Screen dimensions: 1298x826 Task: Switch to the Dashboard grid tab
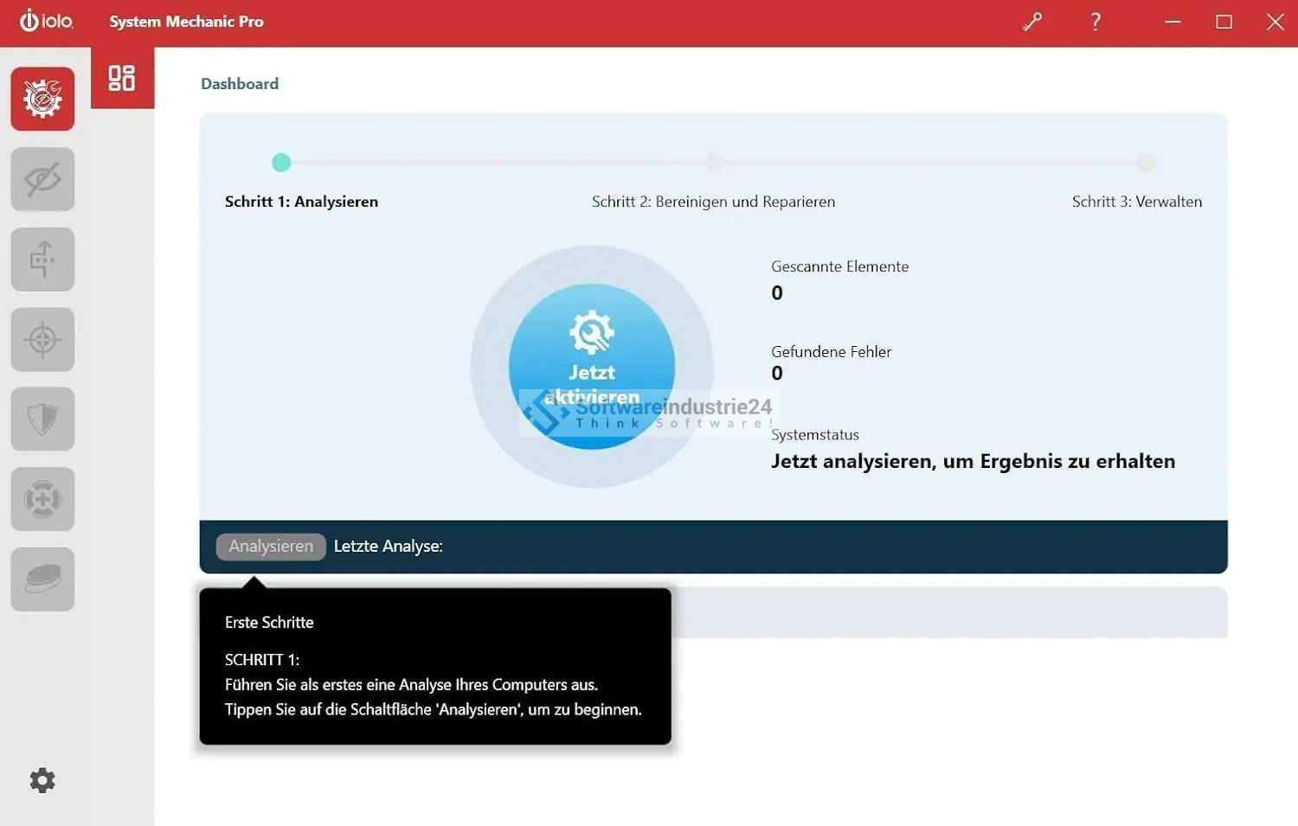click(122, 78)
